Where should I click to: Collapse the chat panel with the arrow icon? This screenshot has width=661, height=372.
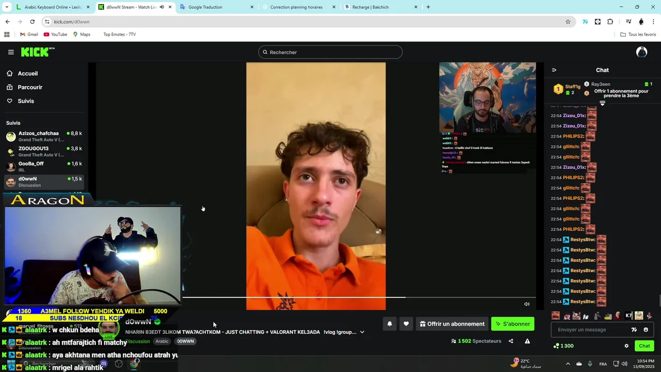point(554,70)
